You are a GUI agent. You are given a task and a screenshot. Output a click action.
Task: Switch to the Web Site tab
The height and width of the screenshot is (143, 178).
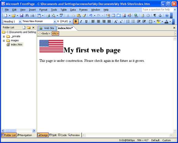pyautogui.click(x=47, y=28)
